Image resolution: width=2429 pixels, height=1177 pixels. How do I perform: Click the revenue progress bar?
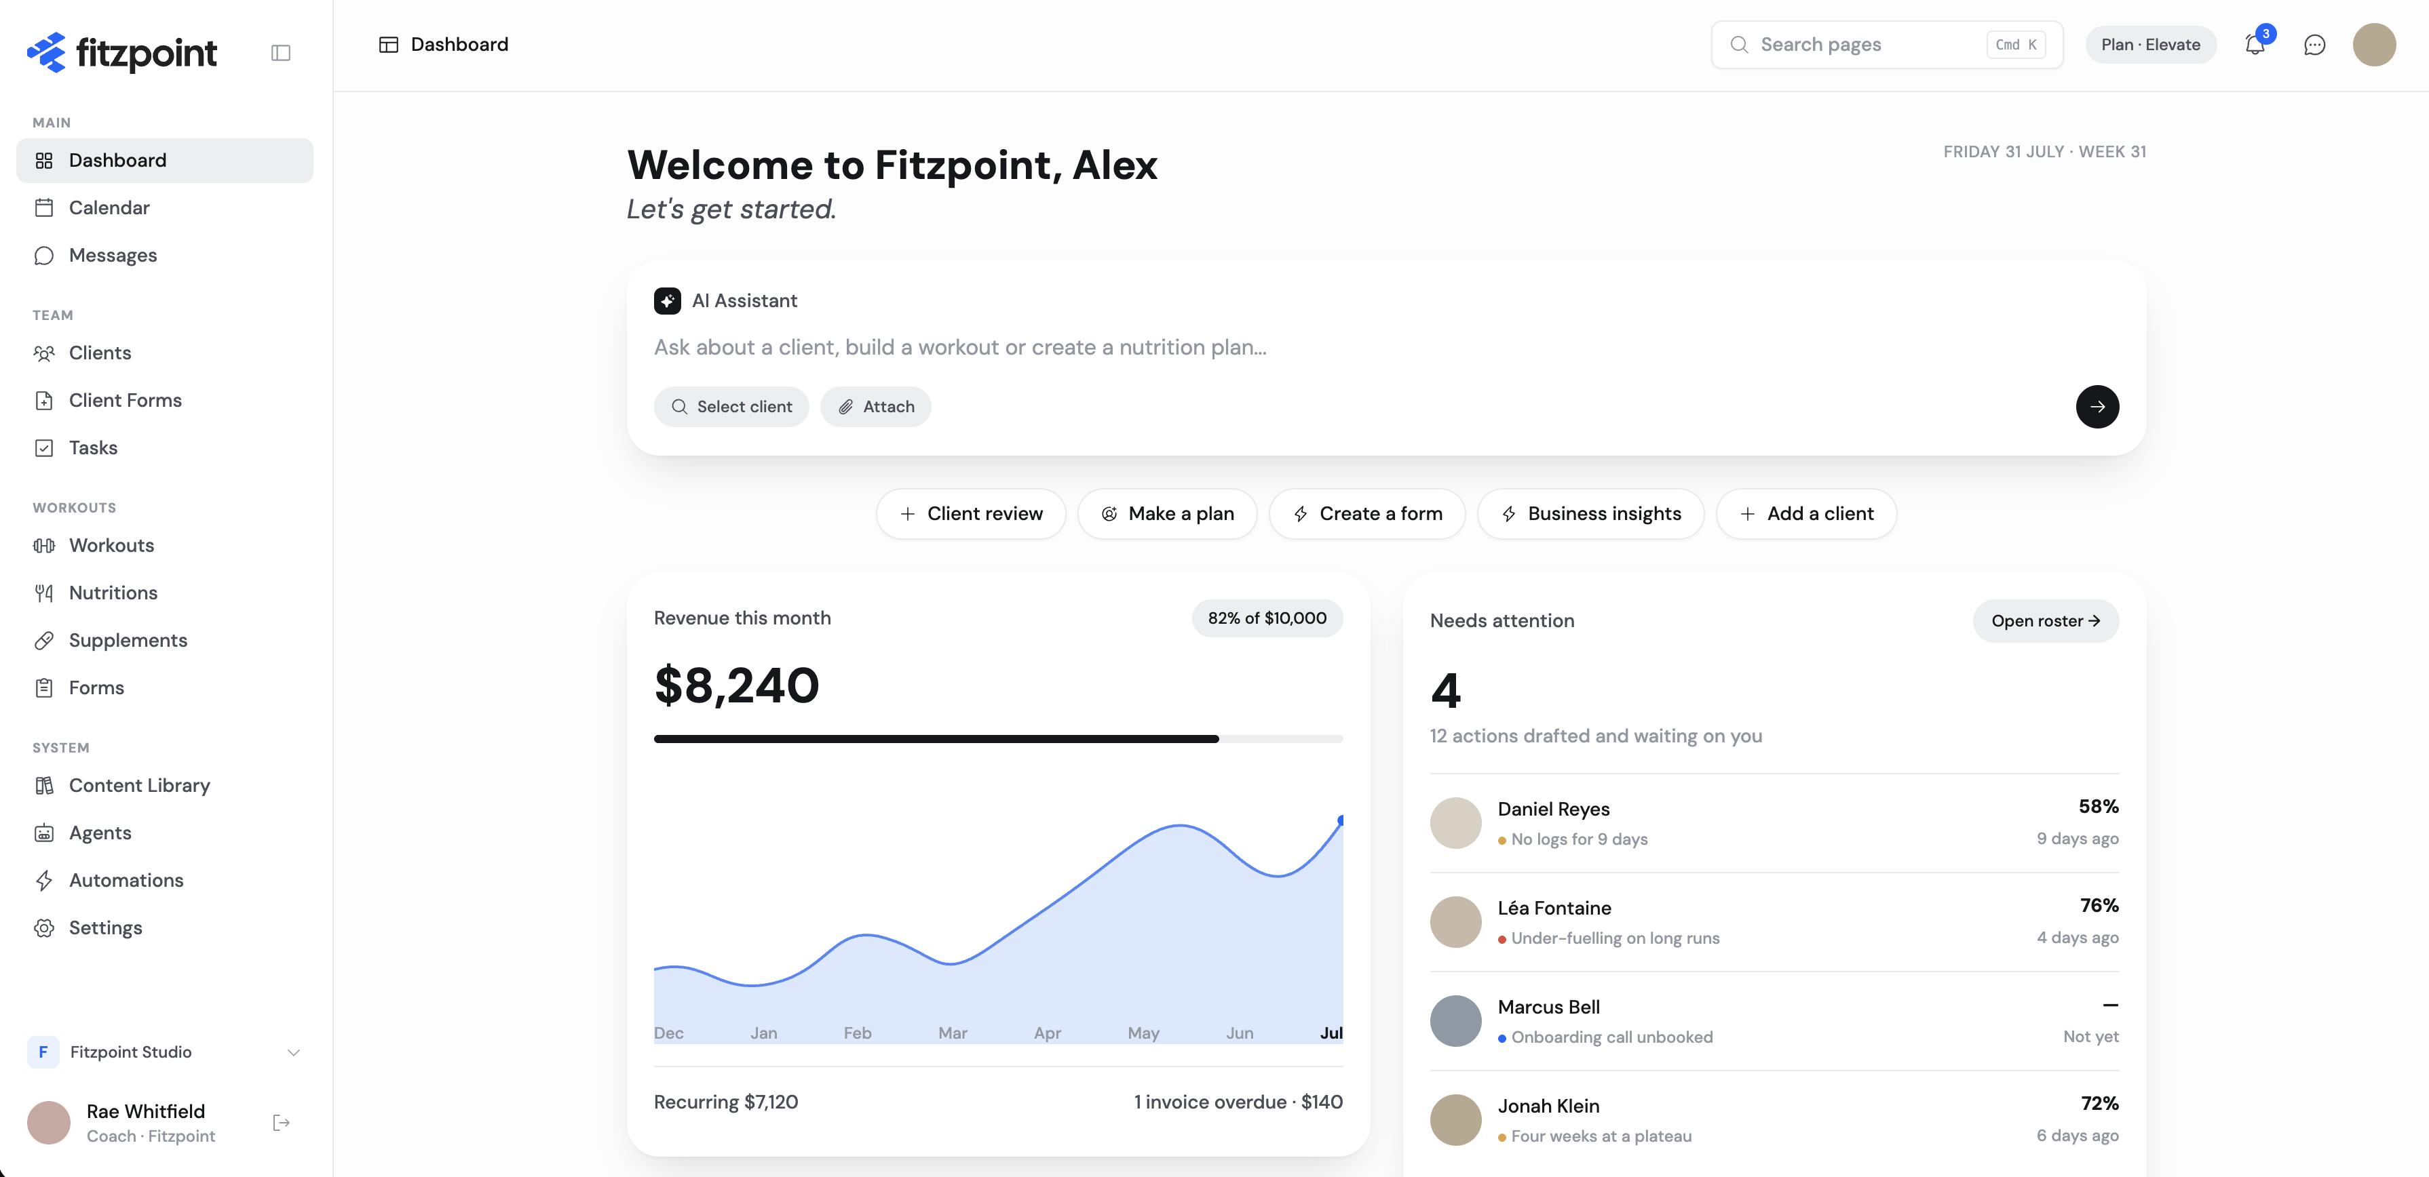click(997, 739)
